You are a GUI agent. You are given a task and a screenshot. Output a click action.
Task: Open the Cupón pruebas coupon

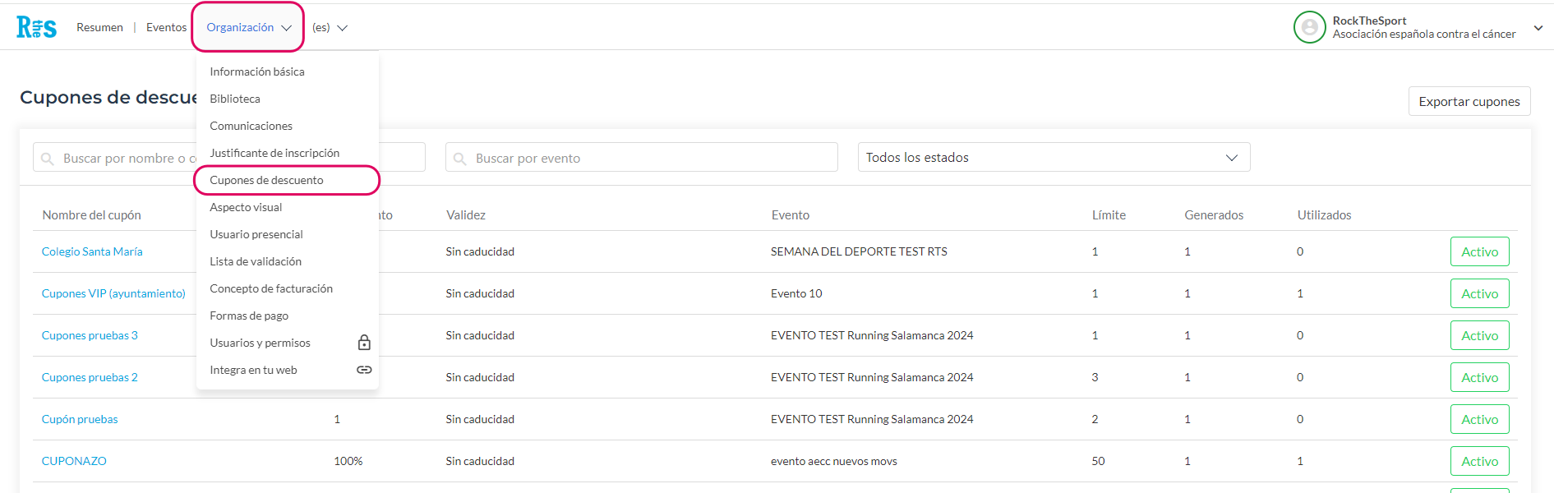pyautogui.click(x=80, y=419)
